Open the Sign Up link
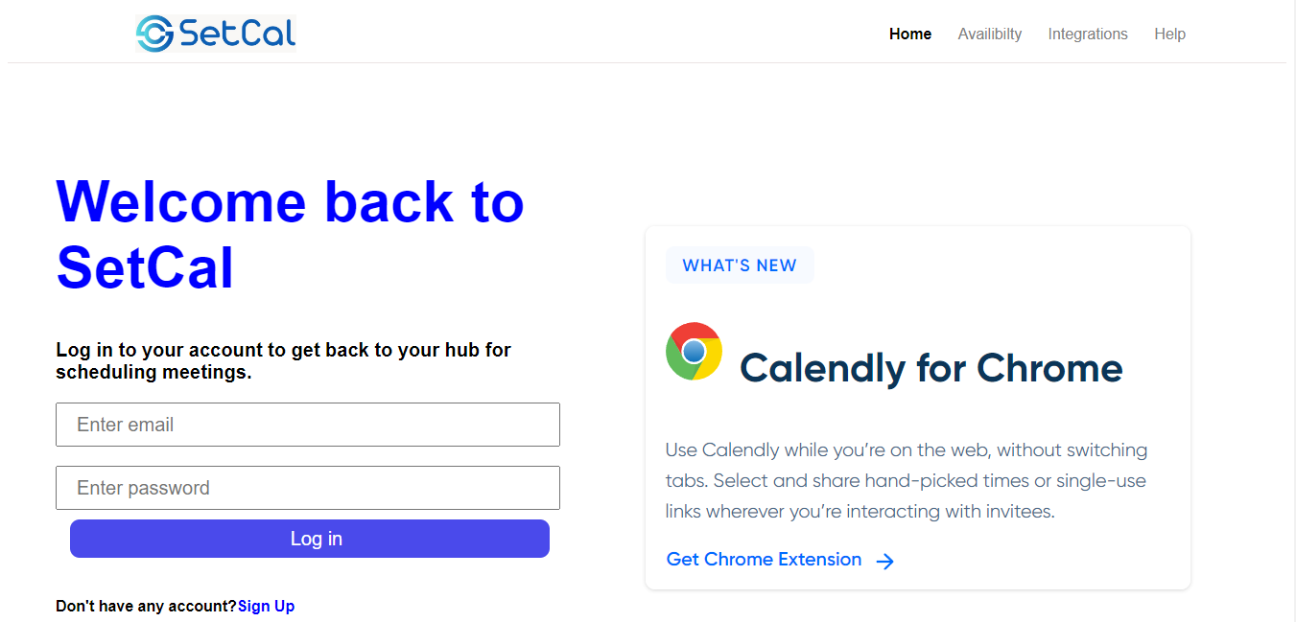Image resolution: width=1296 pixels, height=622 pixels. point(266,606)
